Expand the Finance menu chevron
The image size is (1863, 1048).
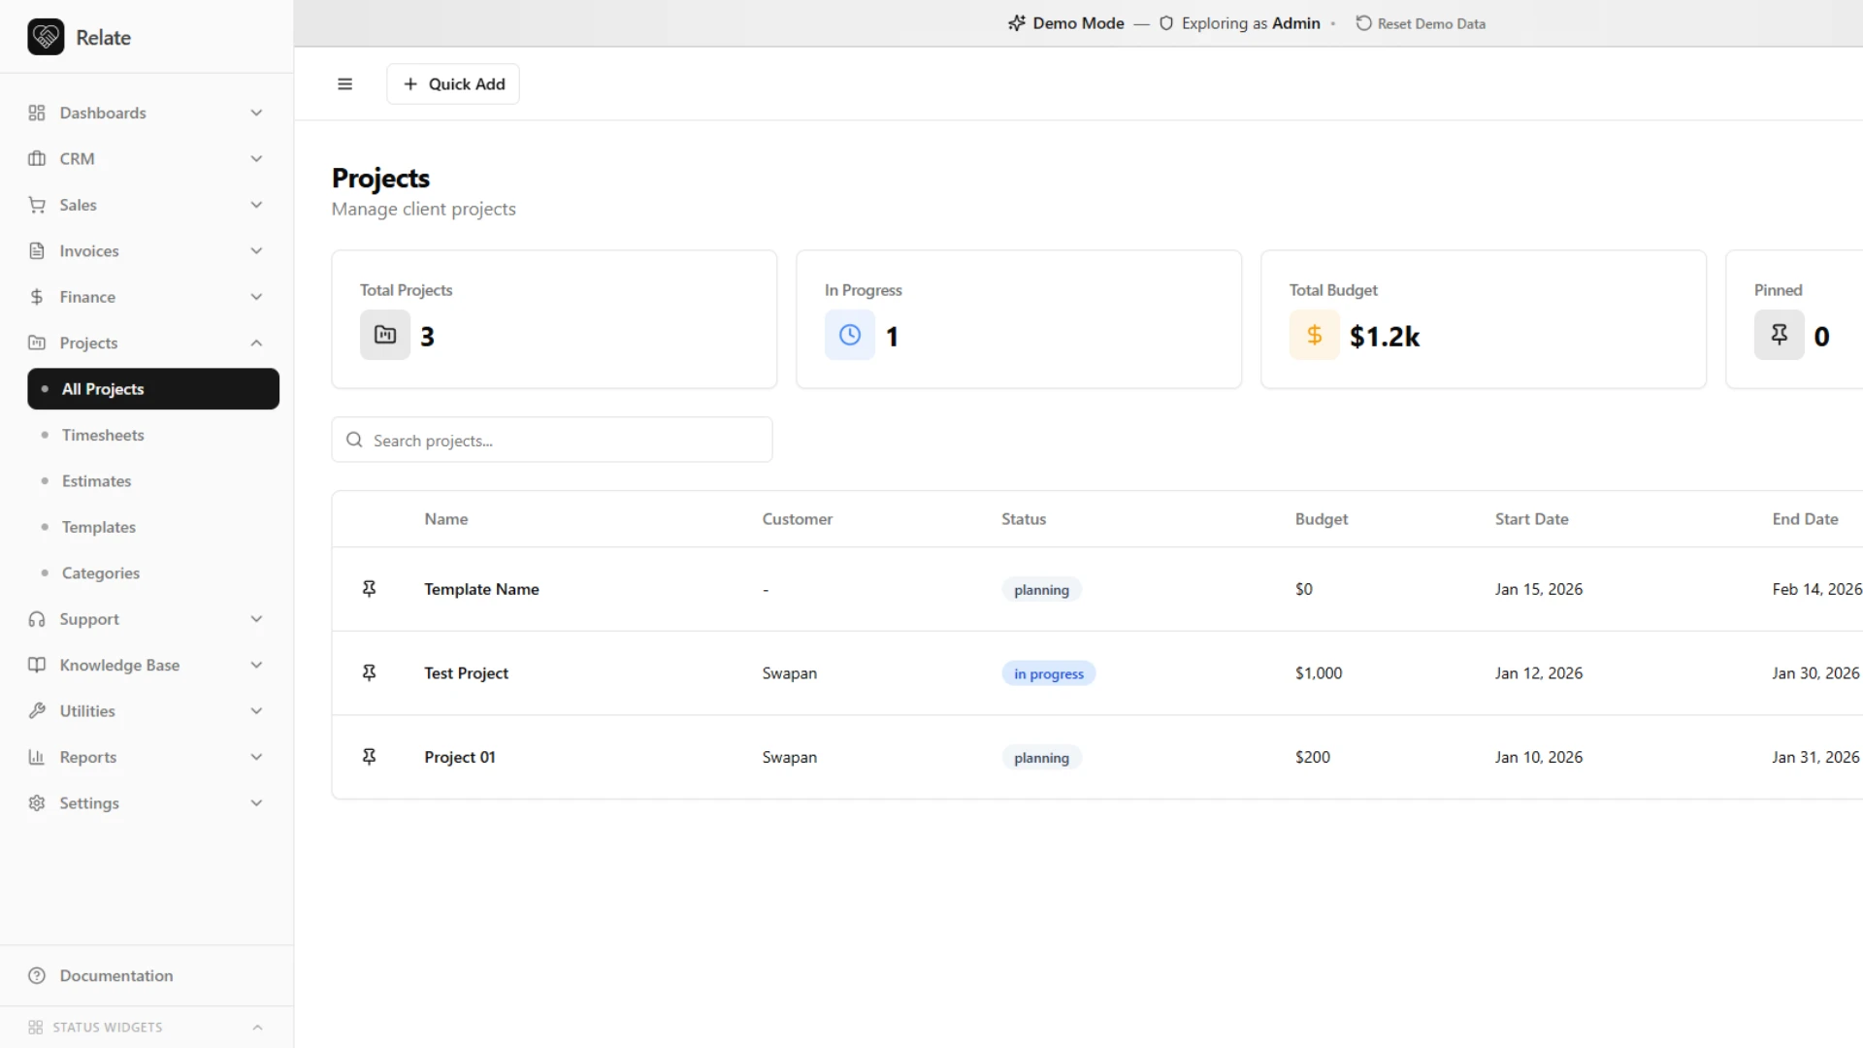click(x=256, y=297)
